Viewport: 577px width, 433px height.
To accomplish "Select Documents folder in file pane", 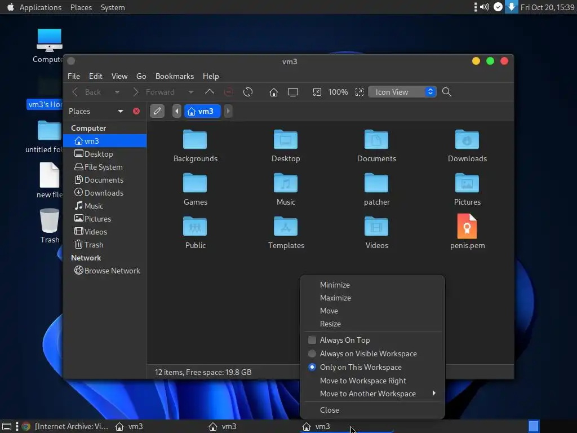I will click(376, 139).
